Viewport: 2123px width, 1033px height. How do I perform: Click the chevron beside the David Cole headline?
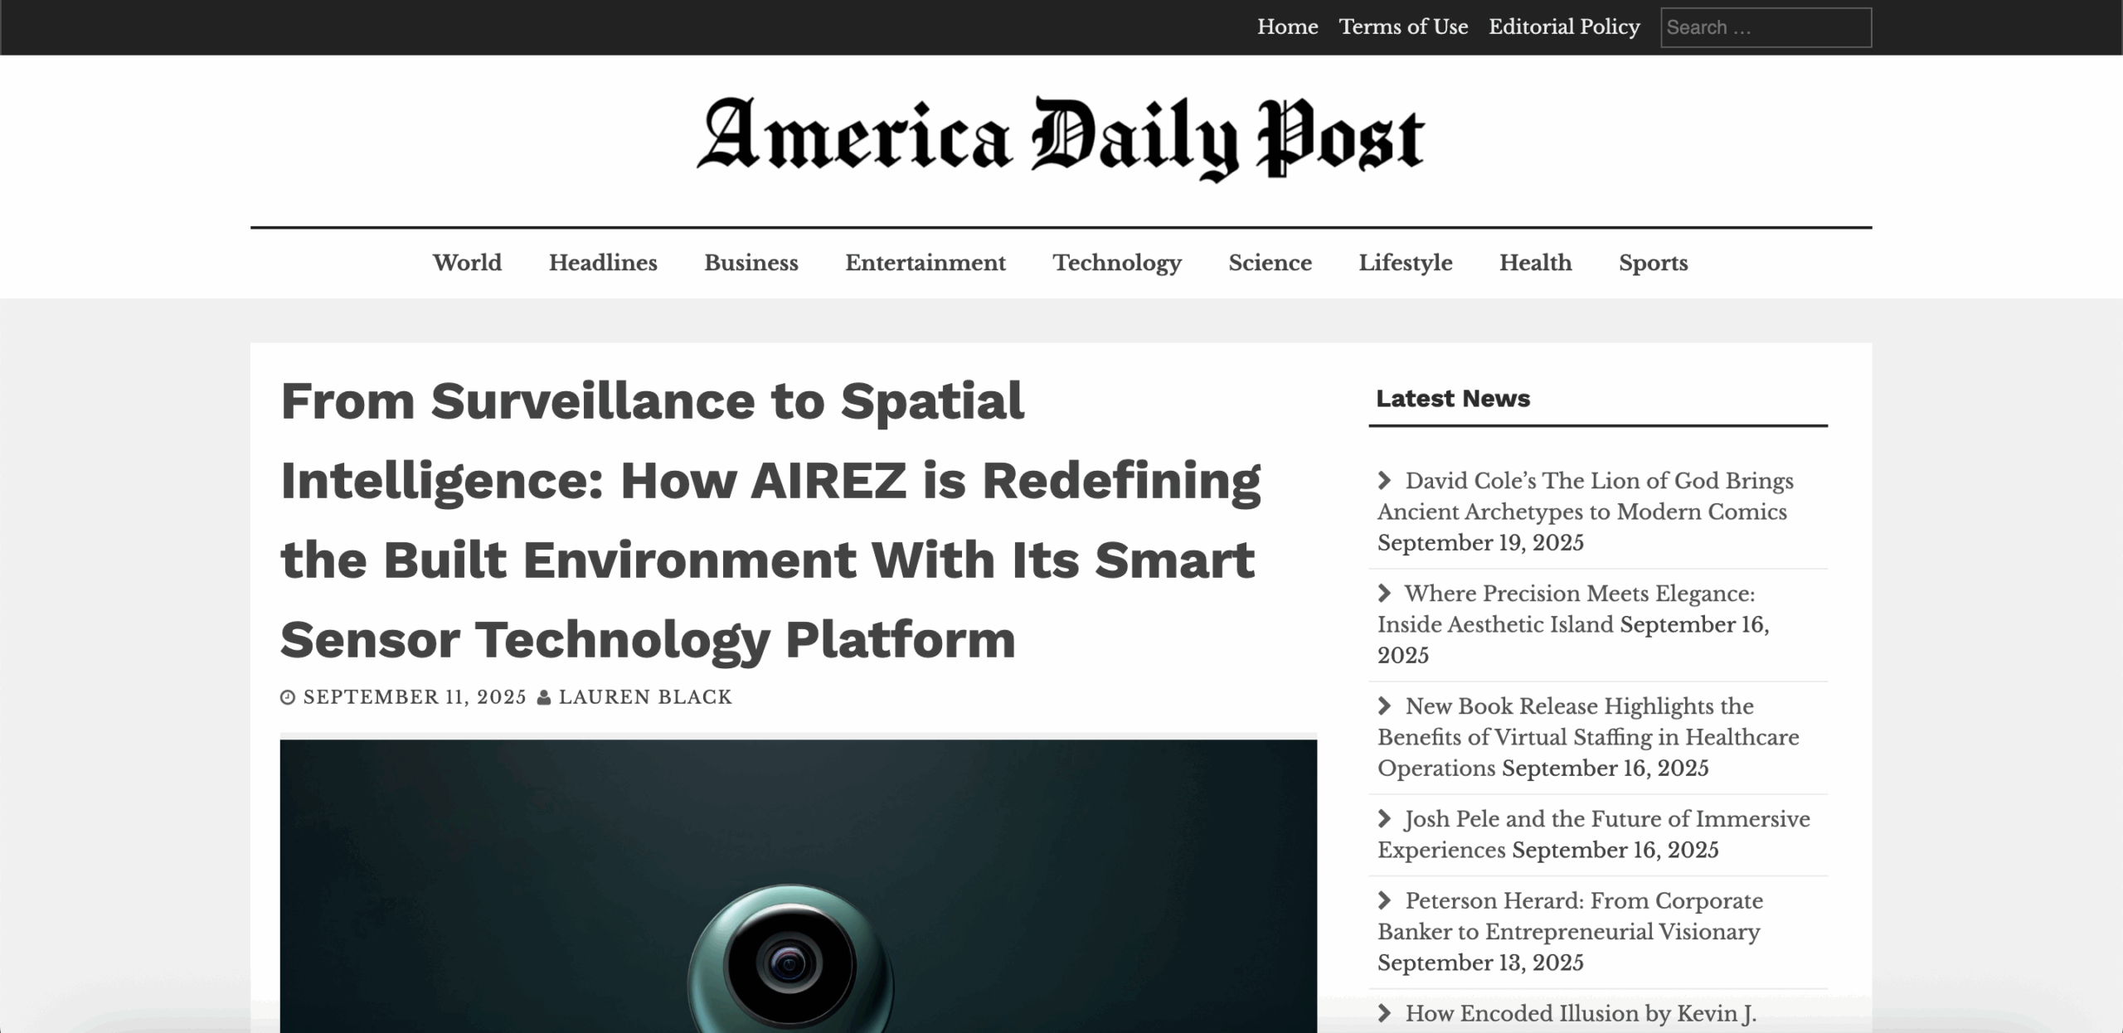click(x=1384, y=480)
